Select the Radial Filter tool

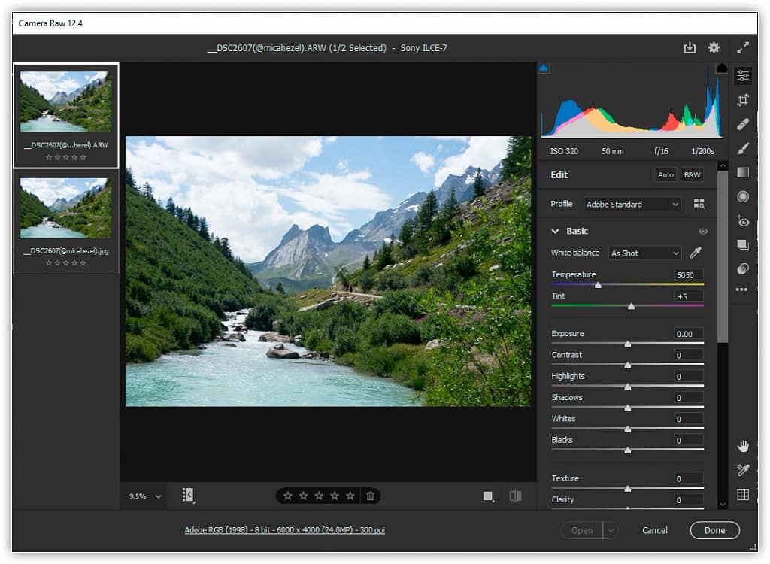click(x=742, y=196)
